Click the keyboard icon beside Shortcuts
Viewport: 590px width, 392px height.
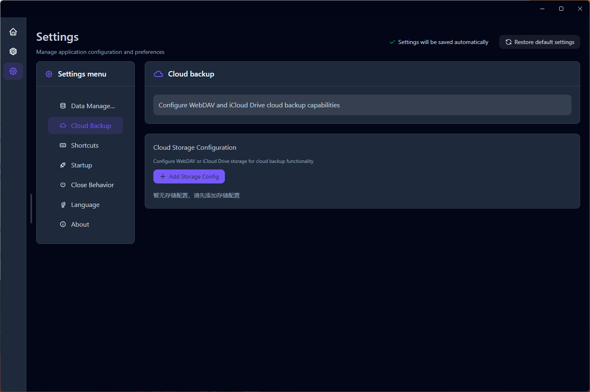[62, 145]
